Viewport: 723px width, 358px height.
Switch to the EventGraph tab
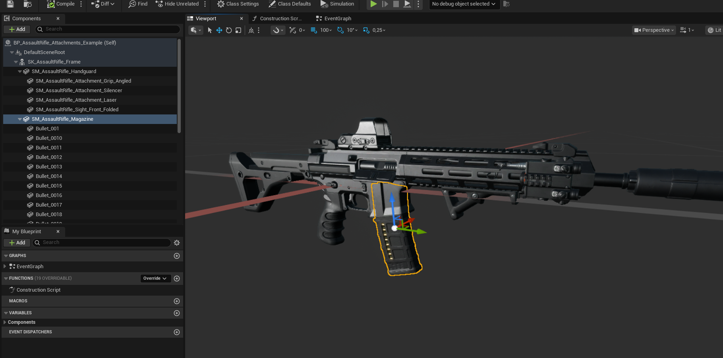[x=337, y=19]
